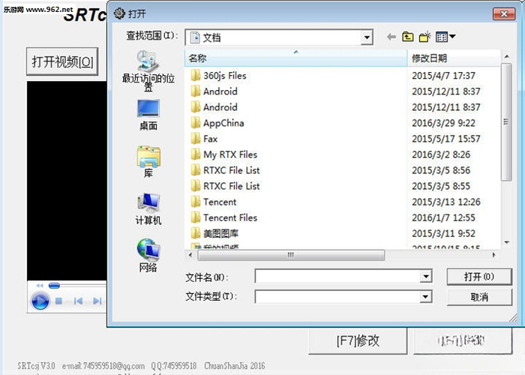Select the Fax folder

click(204, 139)
